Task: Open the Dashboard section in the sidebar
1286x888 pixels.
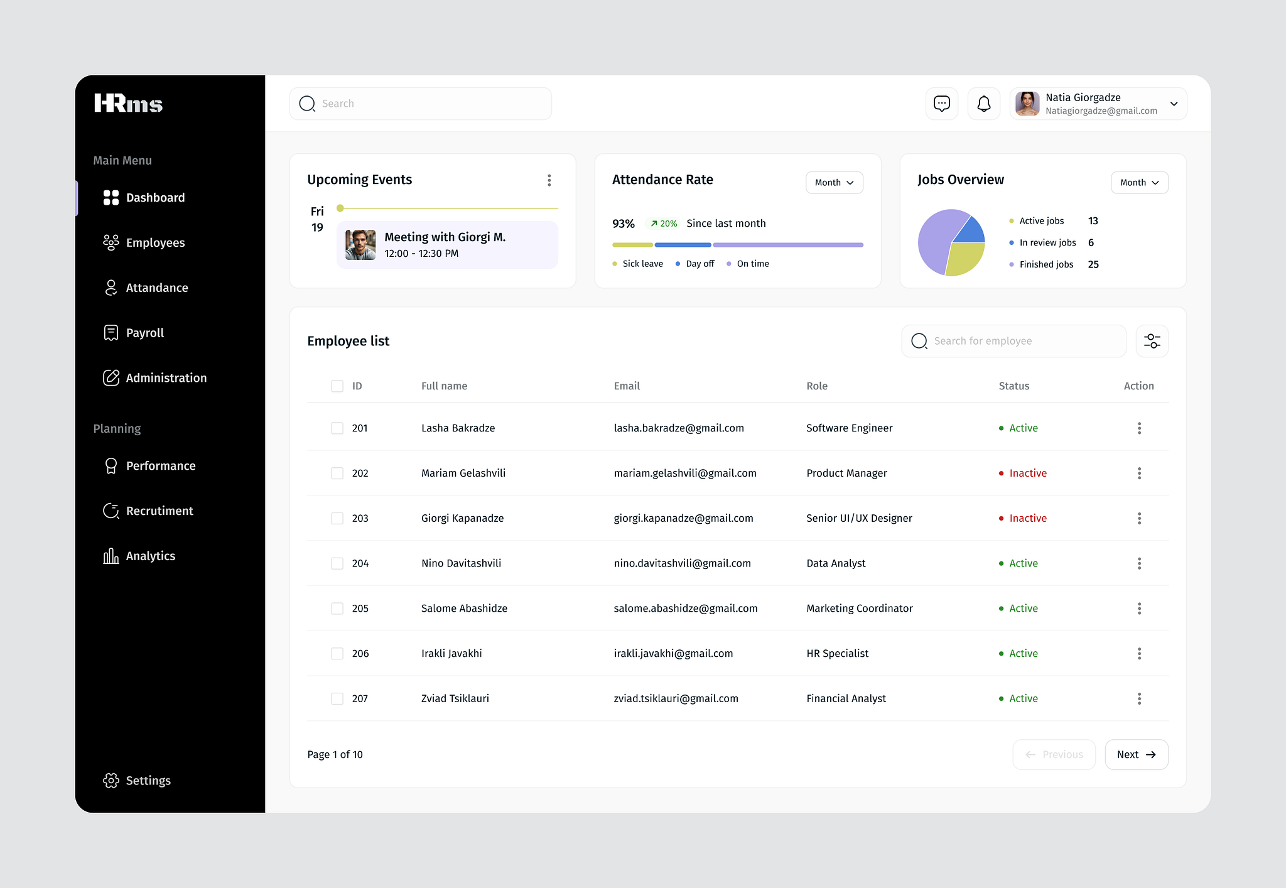Action: pyautogui.click(x=155, y=197)
